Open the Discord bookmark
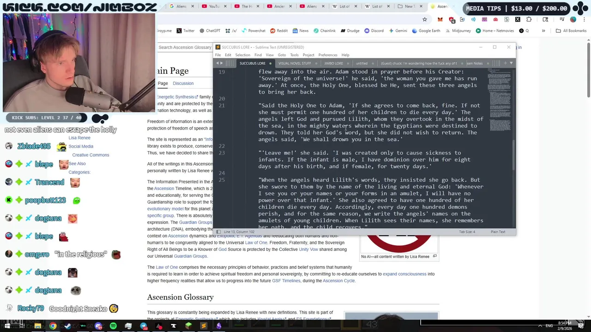This screenshot has width=591, height=332. point(374,31)
